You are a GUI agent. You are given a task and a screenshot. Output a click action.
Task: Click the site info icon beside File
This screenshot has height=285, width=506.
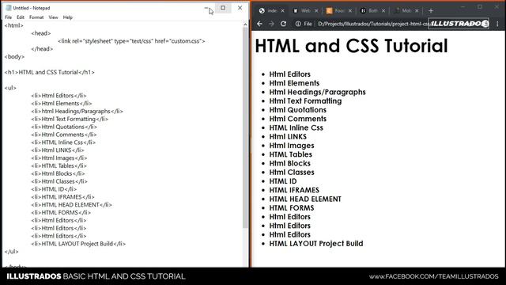click(x=298, y=24)
